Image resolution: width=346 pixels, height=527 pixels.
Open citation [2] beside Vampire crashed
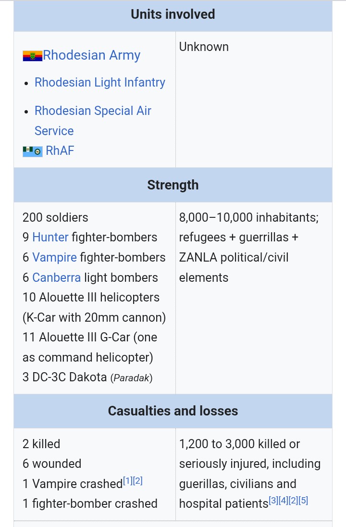(137, 480)
